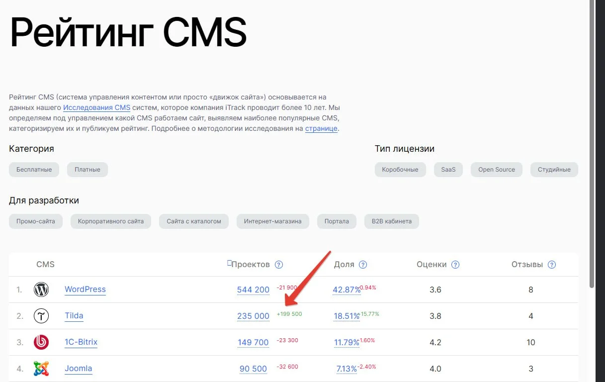Toggle the SaaS license filter

coord(448,170)
